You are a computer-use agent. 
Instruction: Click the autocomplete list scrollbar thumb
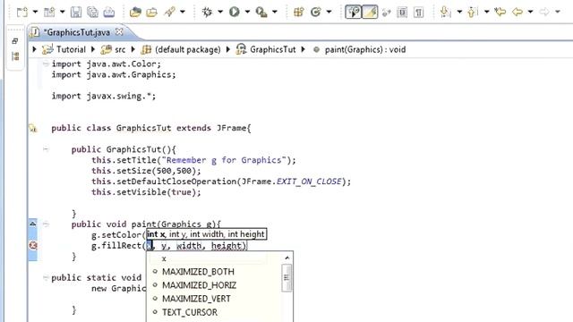coord(286,278)
